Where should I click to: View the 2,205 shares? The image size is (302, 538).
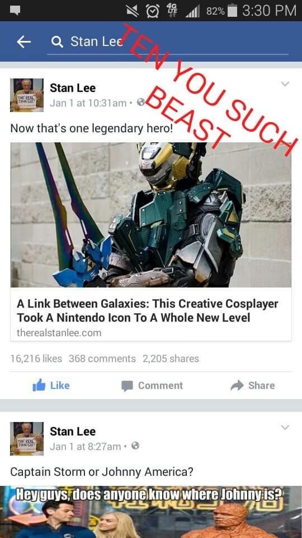171,359
